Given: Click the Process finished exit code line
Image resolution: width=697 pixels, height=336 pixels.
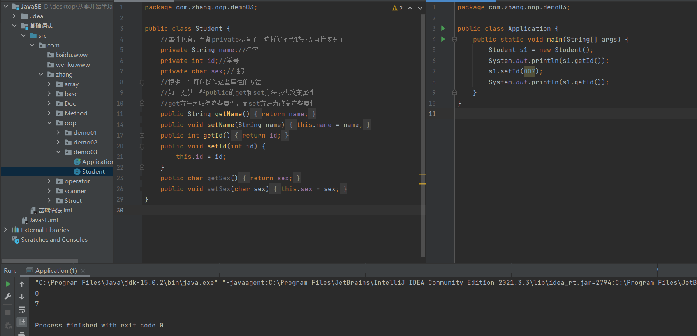Looking at the screenshot, I should tap(99, 325).
